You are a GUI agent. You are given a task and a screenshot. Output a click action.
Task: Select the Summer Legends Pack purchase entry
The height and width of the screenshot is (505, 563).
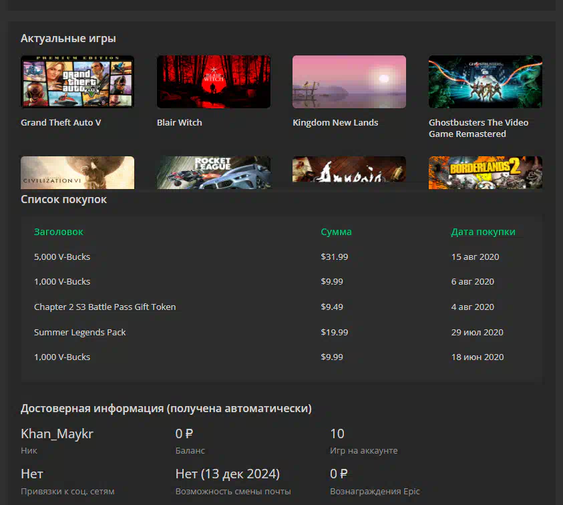79,332
